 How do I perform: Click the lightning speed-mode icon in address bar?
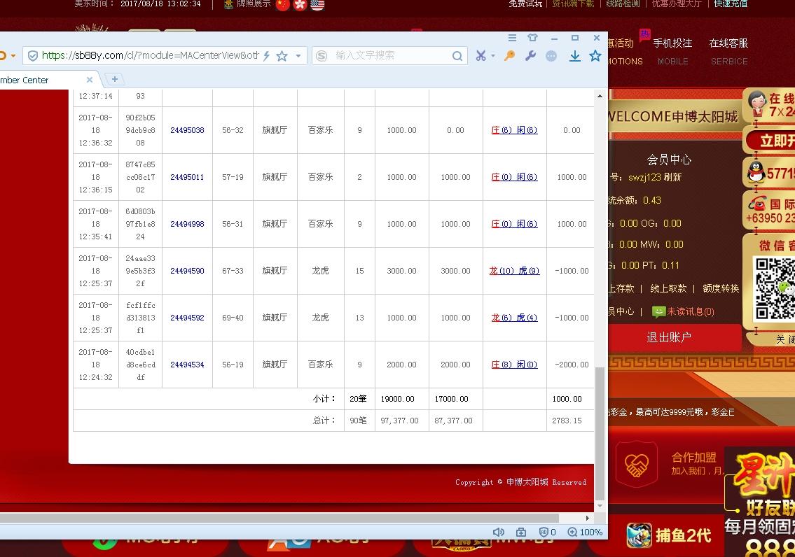(266, 56)
